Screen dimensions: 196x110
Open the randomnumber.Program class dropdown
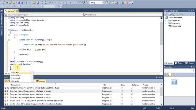point(44,15)
